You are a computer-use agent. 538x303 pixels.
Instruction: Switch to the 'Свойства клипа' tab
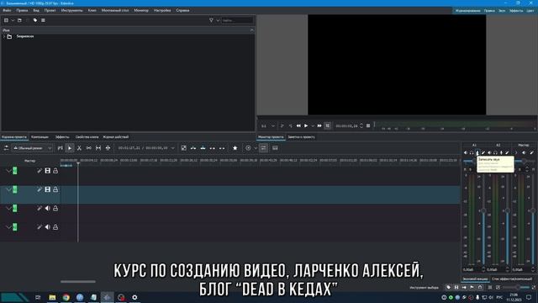click(87, 136)
